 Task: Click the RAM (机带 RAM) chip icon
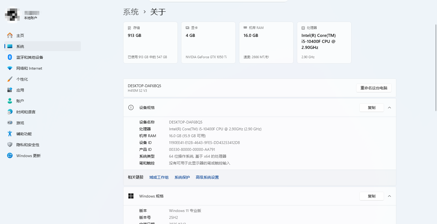click(x=245, y=28)
